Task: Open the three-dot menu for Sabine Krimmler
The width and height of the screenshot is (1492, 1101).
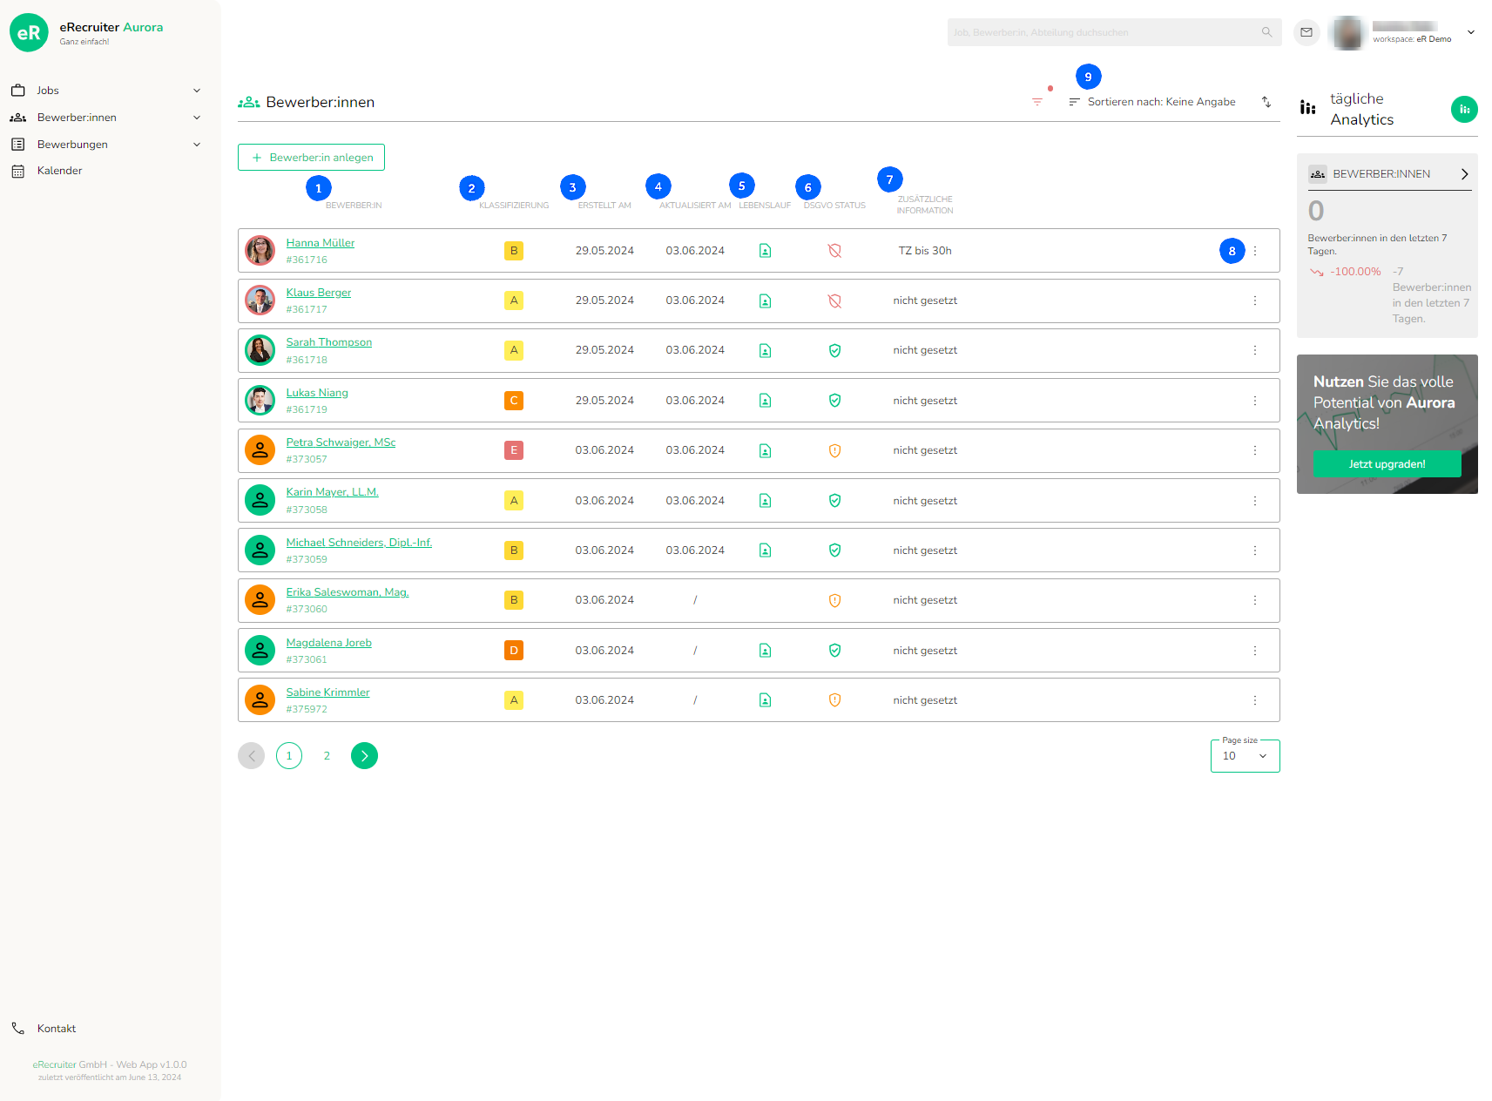Action: coord(1255,700)
